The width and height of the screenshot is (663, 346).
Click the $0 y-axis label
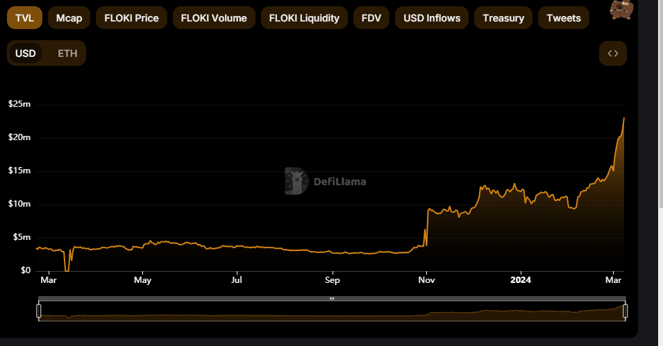tap(26, 270)
